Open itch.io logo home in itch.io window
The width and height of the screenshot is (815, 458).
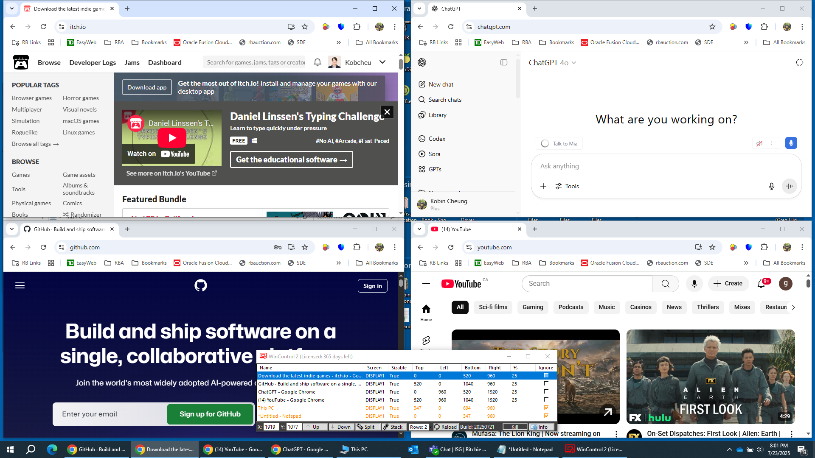[21, 62]
